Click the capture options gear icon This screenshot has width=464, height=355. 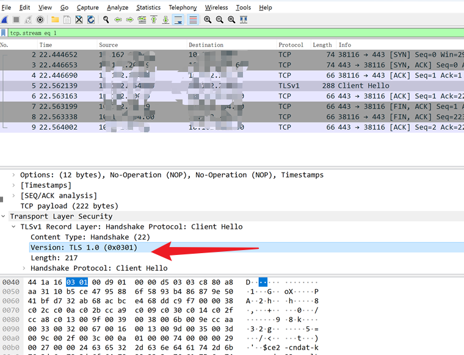point(40,20)
